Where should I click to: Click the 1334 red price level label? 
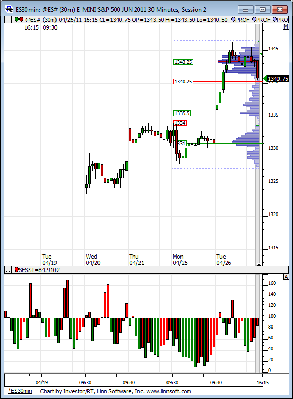(x=180, y=123)
